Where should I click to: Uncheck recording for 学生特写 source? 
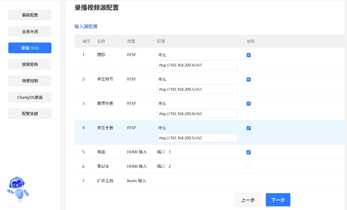(x=248, y=79)
